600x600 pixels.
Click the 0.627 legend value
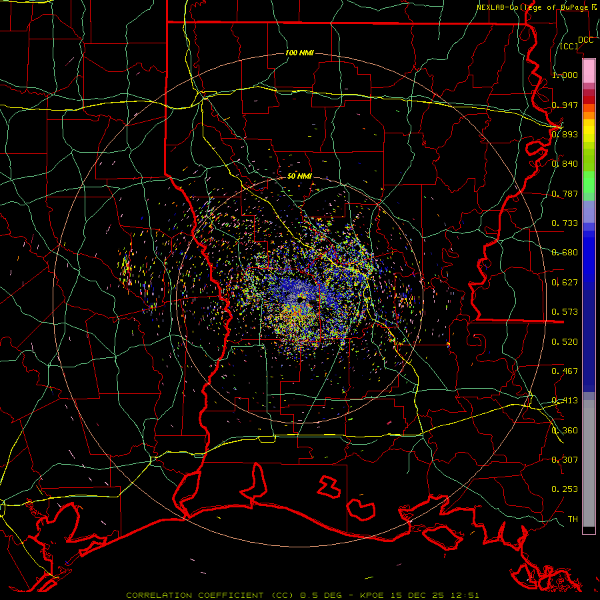(x=565, y=282)
